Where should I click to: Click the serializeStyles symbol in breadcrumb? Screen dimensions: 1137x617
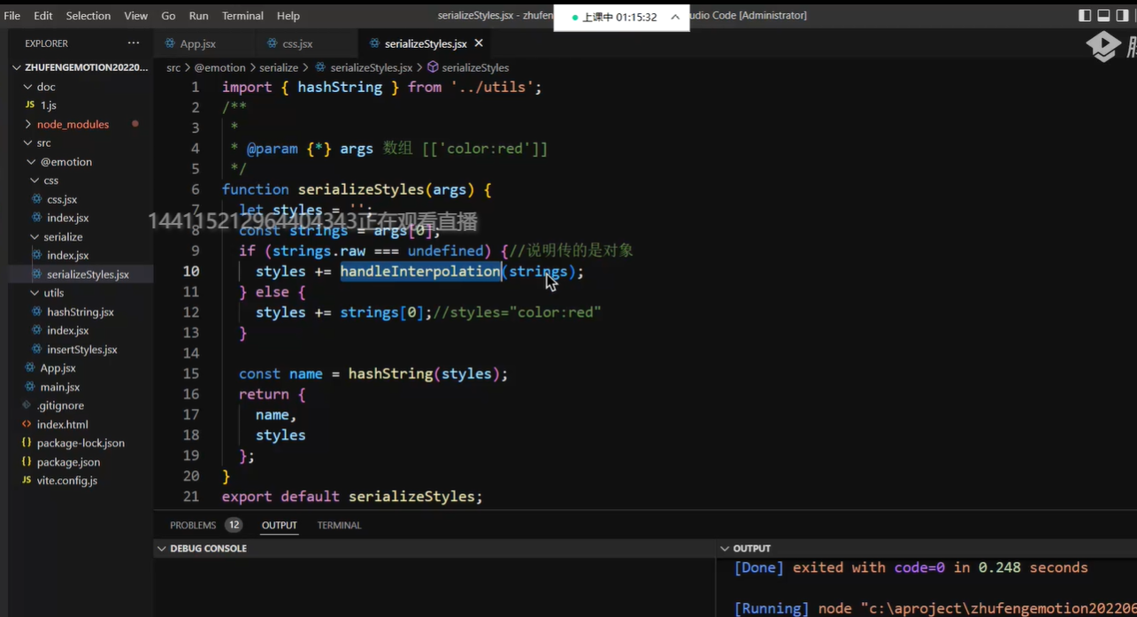474,67
